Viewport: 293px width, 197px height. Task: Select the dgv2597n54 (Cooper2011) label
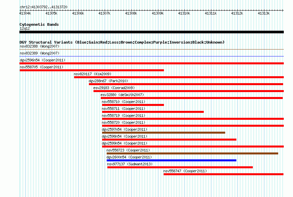124,129
